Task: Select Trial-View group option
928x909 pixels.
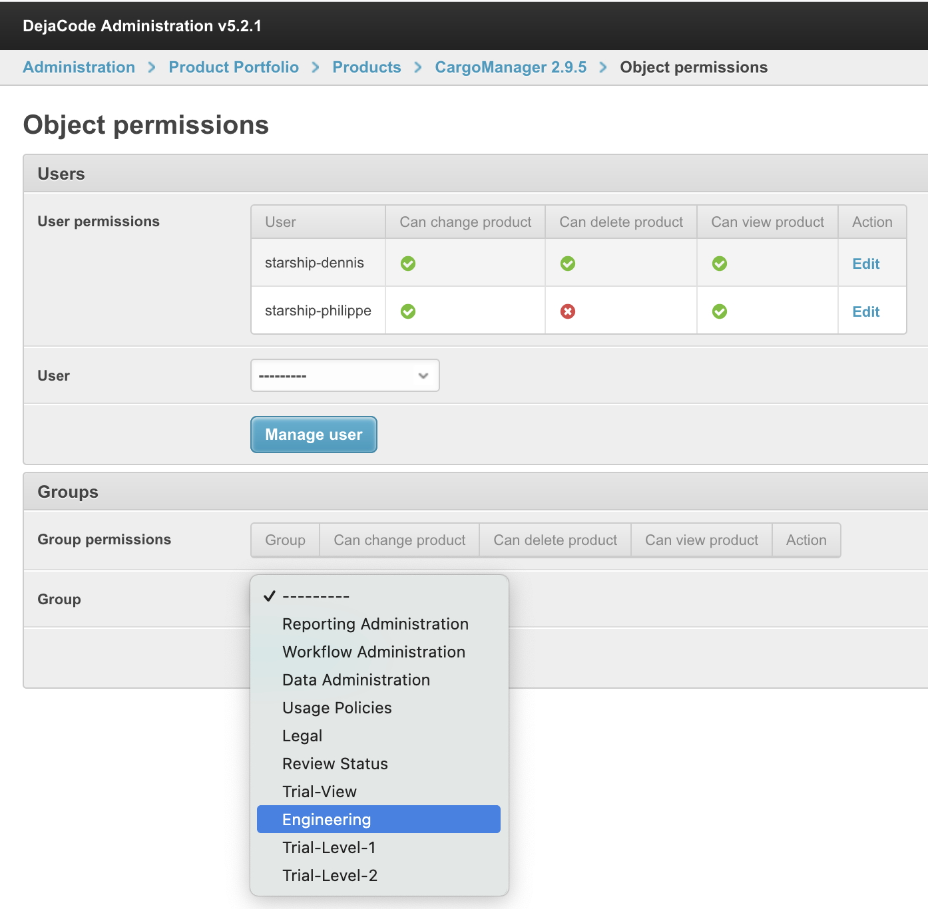Action: click(x=379, y=792)
